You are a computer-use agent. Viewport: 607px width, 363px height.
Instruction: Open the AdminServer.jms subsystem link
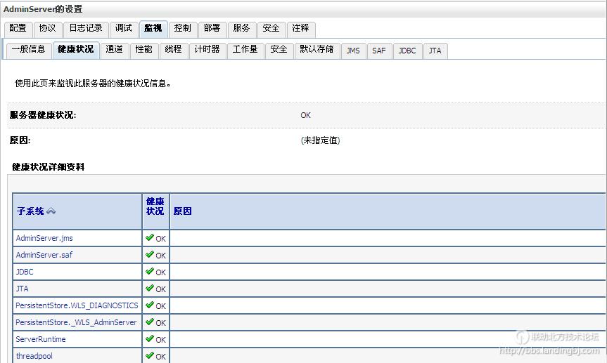point(44,238)
